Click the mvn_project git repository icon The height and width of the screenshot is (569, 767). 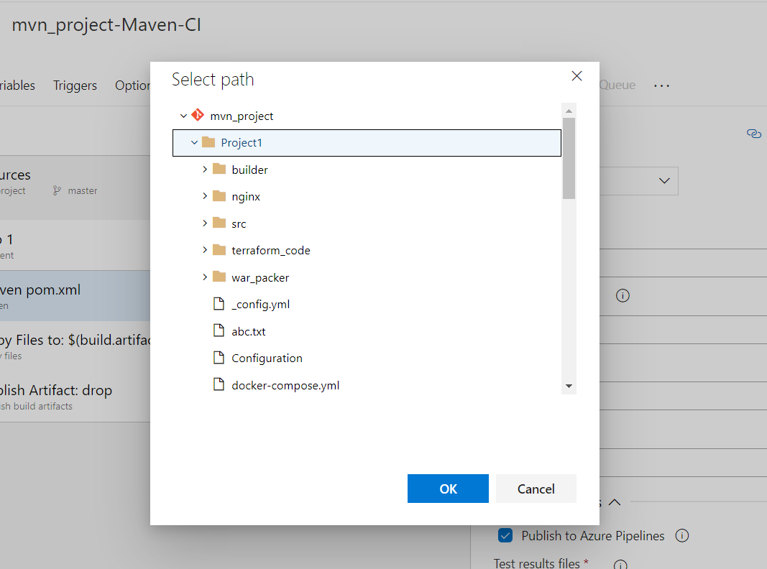(x=198, y=115)
